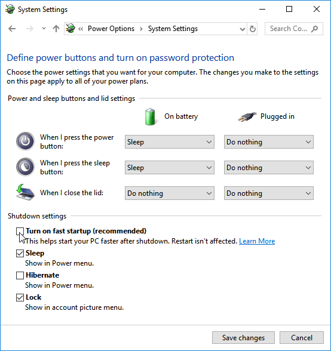Uncheck the Lock checkbox

[x=20, y=297]
